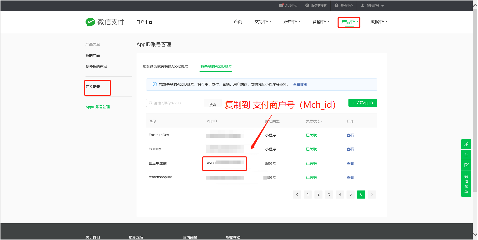Click the scrollbar up arrow
Screen dimensions: 478x240
[475, 5]
